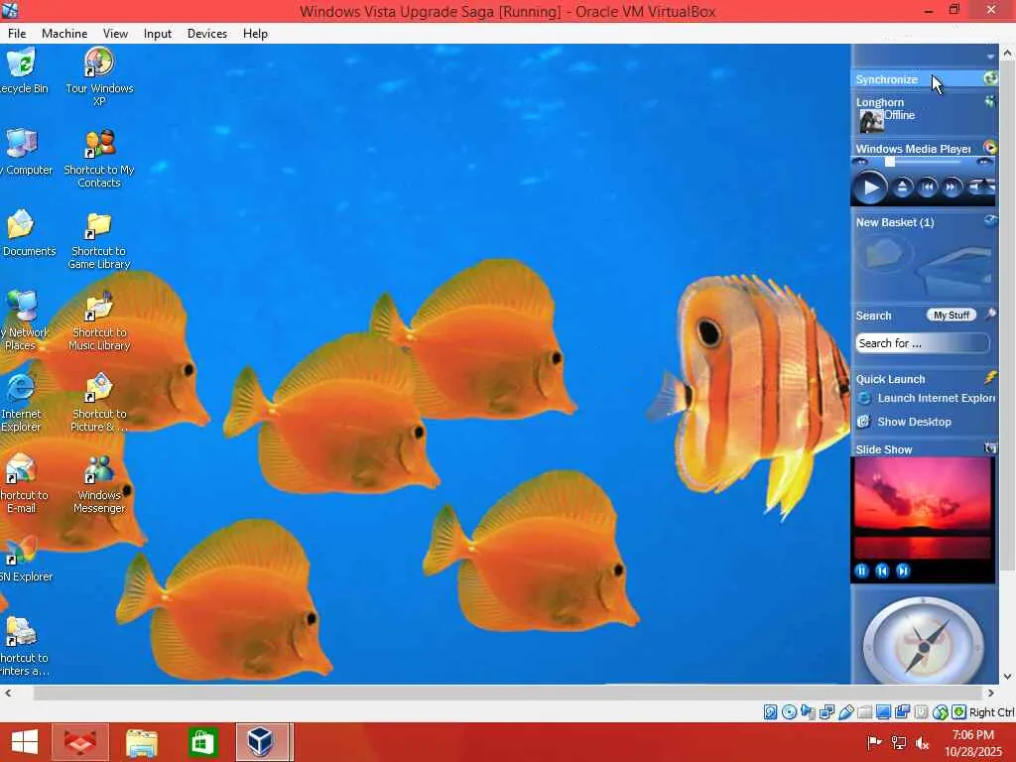Click Launch Internet Explorer quick launch link
This screenshot has width=1016, height=762.
click(x=927, y=399)
